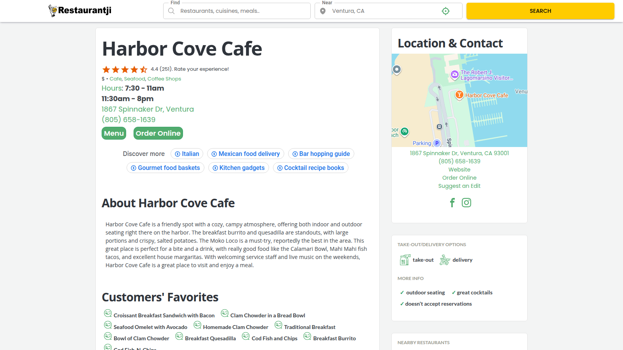Select the Robert J. Lagomarsino Visitor marker
Image resolution: width=623 pixels, height=350 pixels.
pos(454,74)
